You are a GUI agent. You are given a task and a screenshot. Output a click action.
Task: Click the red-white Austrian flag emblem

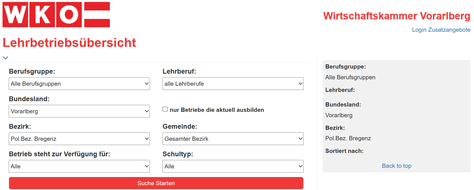tap(97, 15)
